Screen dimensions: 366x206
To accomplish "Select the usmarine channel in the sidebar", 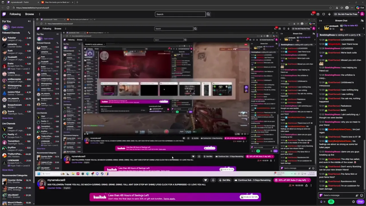I will 17,45.
